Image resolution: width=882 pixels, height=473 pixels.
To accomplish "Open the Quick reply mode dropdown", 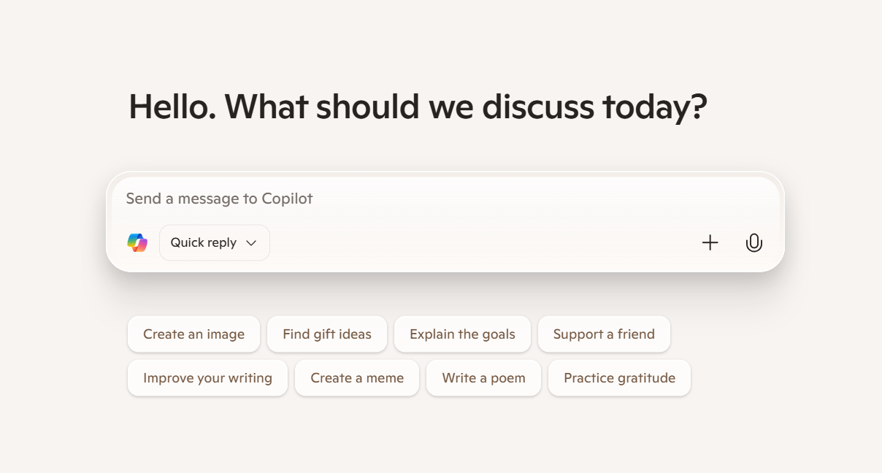I will (x=214, y=242).
